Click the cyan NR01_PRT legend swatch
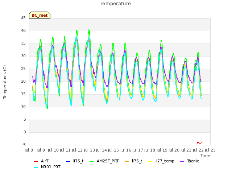Screen dimensions: 232x174 36,167
